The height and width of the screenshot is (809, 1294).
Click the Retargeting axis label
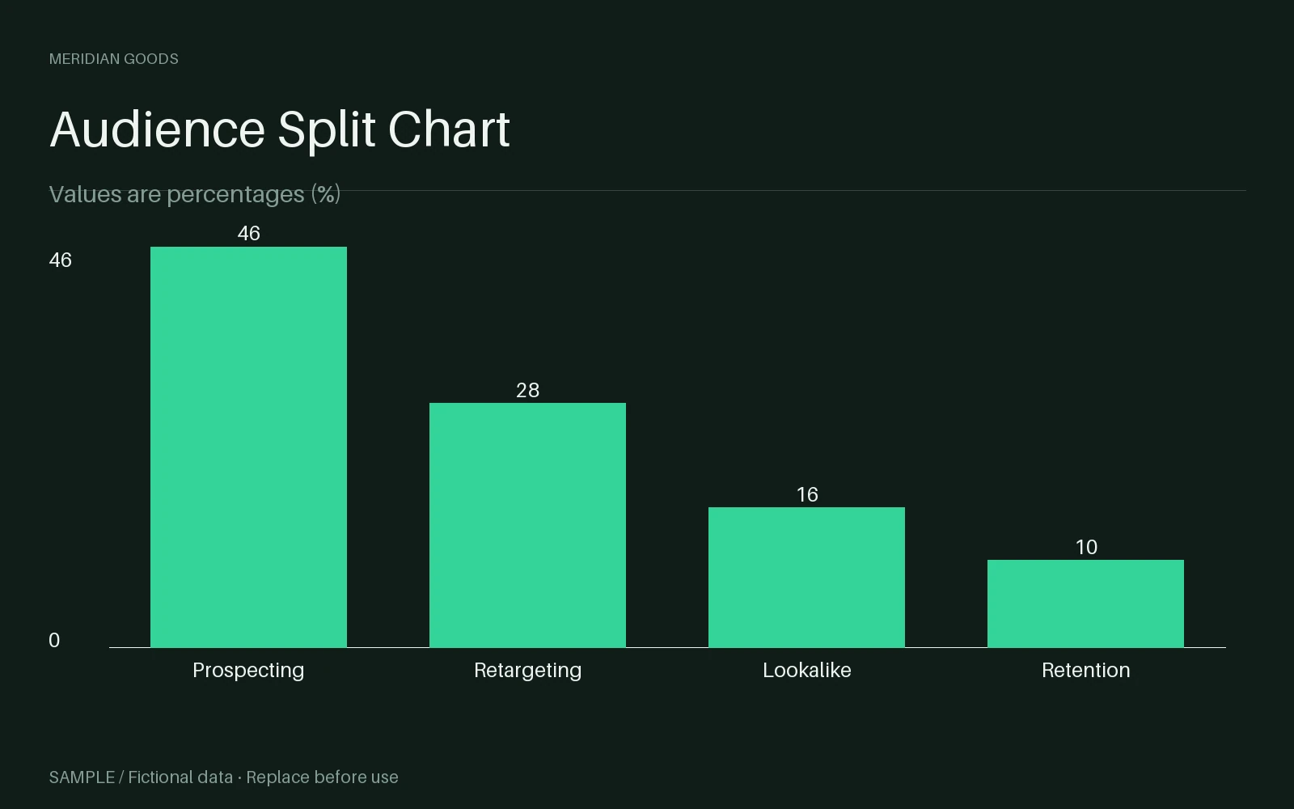pyautogui.click(x=527, y=671)
